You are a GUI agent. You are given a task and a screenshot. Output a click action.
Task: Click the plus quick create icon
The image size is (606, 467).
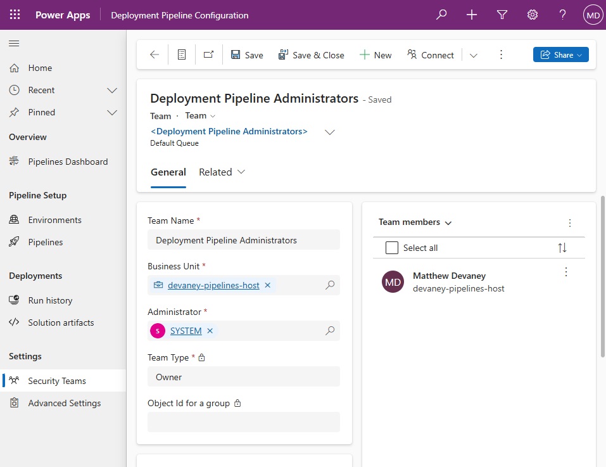point(472,15)
